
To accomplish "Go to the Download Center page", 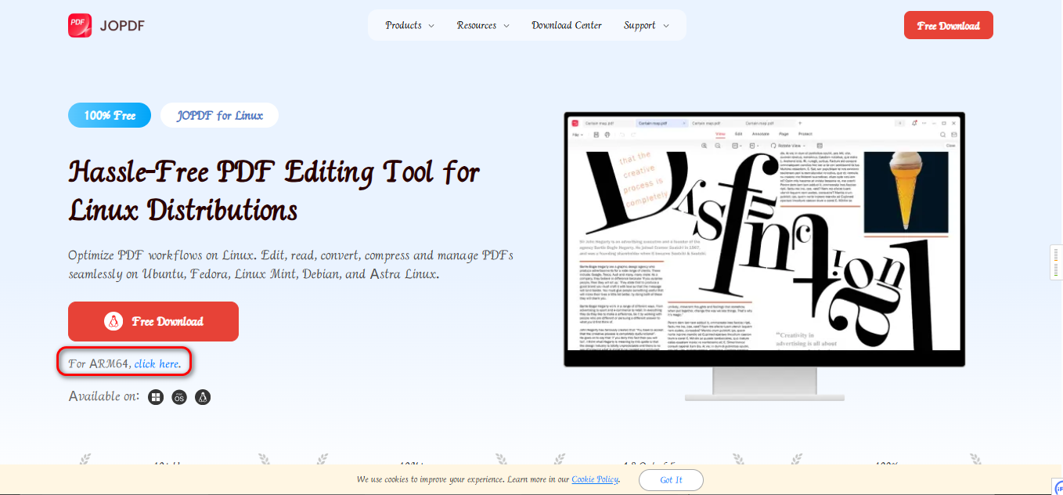I will pyautogui.click(x=567, y=25).
